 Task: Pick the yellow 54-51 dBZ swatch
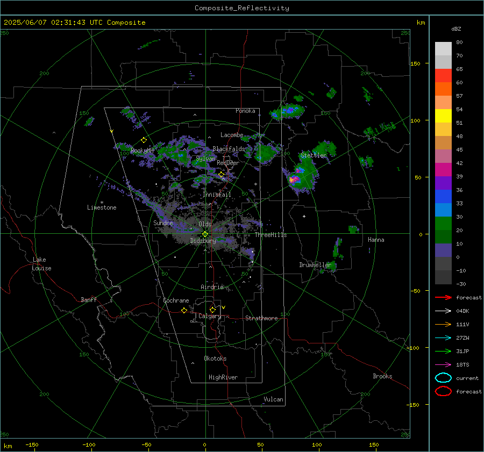[443, 116]
